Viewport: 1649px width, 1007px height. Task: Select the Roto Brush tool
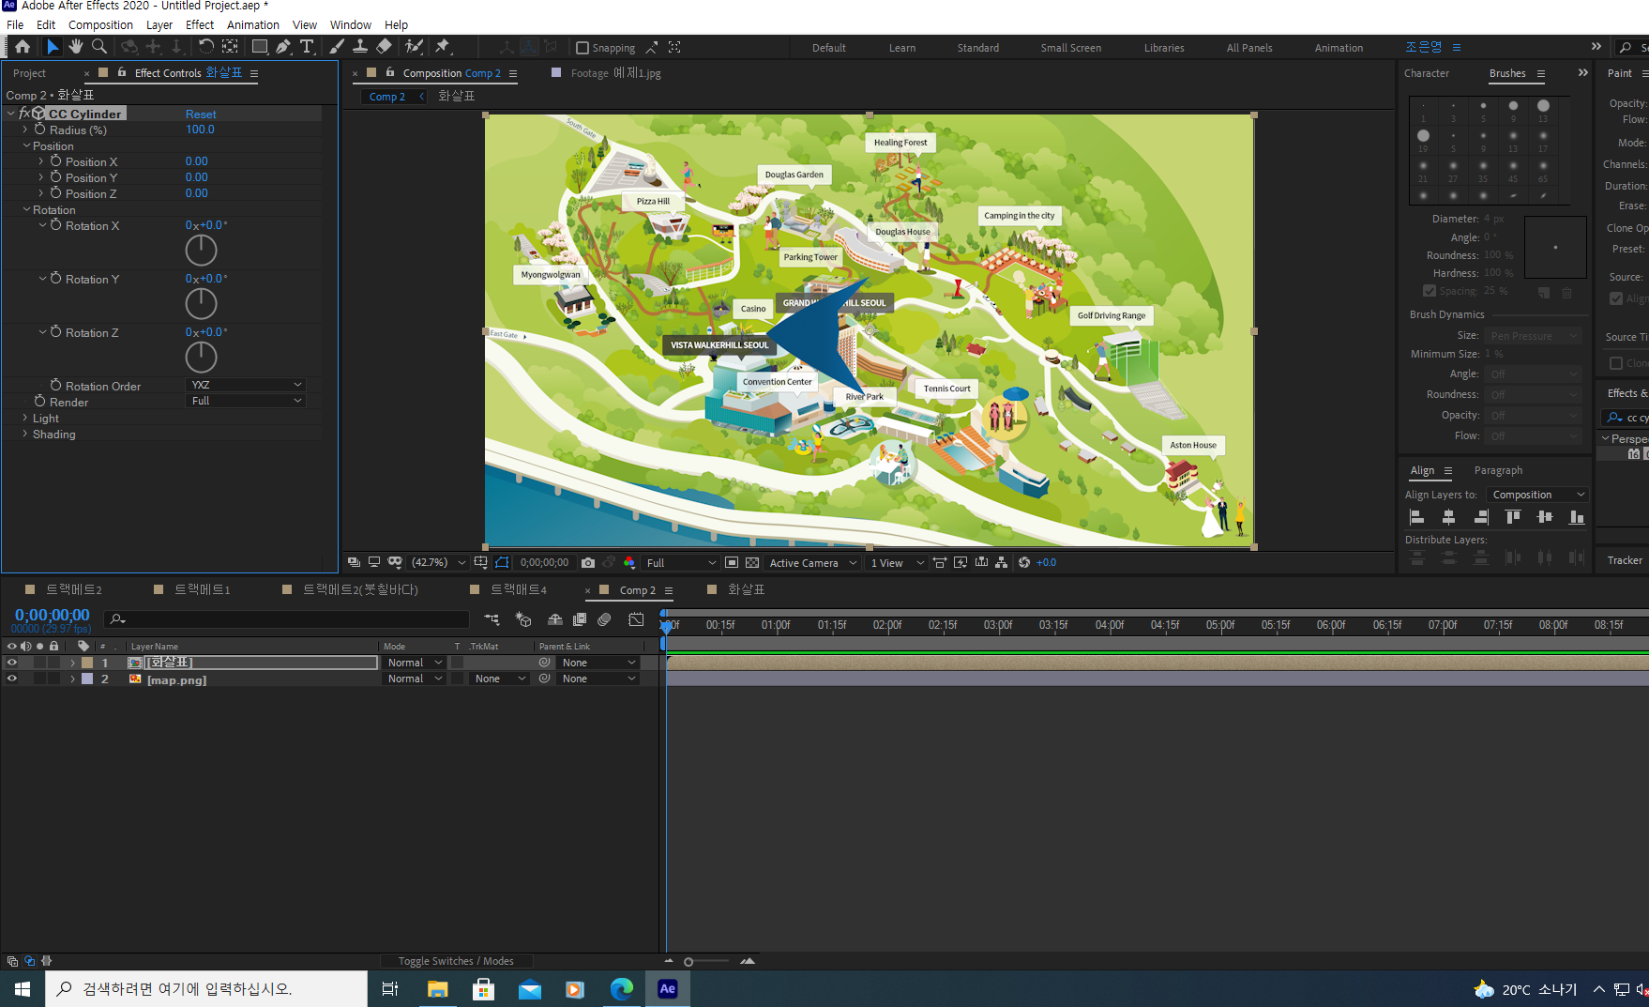[x=414, y=47]
